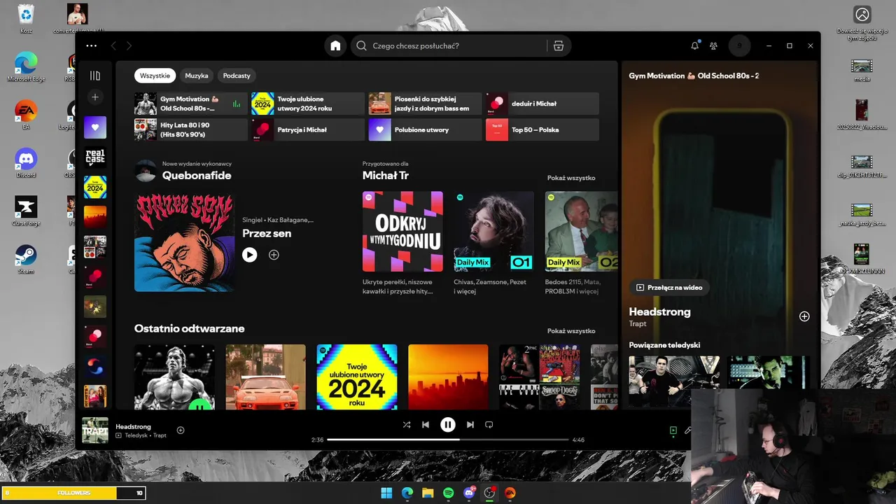Viewport: 896px width, 504px height.
Task: Open Liked Songs heart tile in sidebar
Action: [95, 127]
